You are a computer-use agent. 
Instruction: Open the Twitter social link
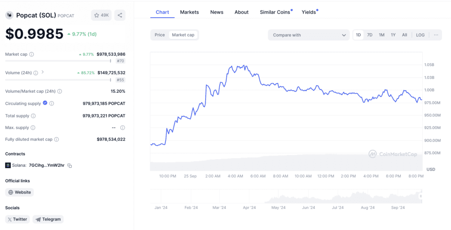tap(18, 219)
